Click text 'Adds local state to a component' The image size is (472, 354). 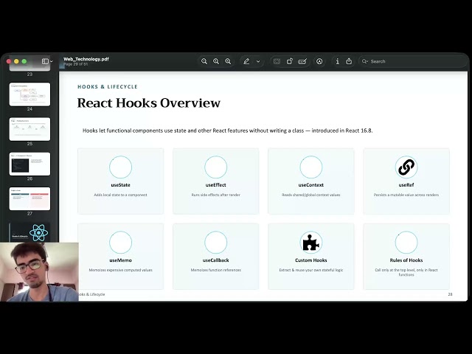[x=120, y=195]
